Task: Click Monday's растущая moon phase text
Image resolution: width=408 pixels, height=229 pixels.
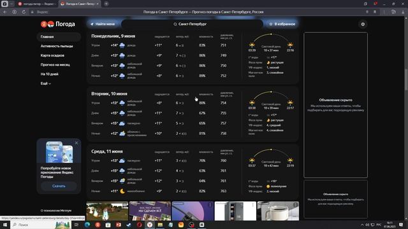Action: [x=277, y=62]
